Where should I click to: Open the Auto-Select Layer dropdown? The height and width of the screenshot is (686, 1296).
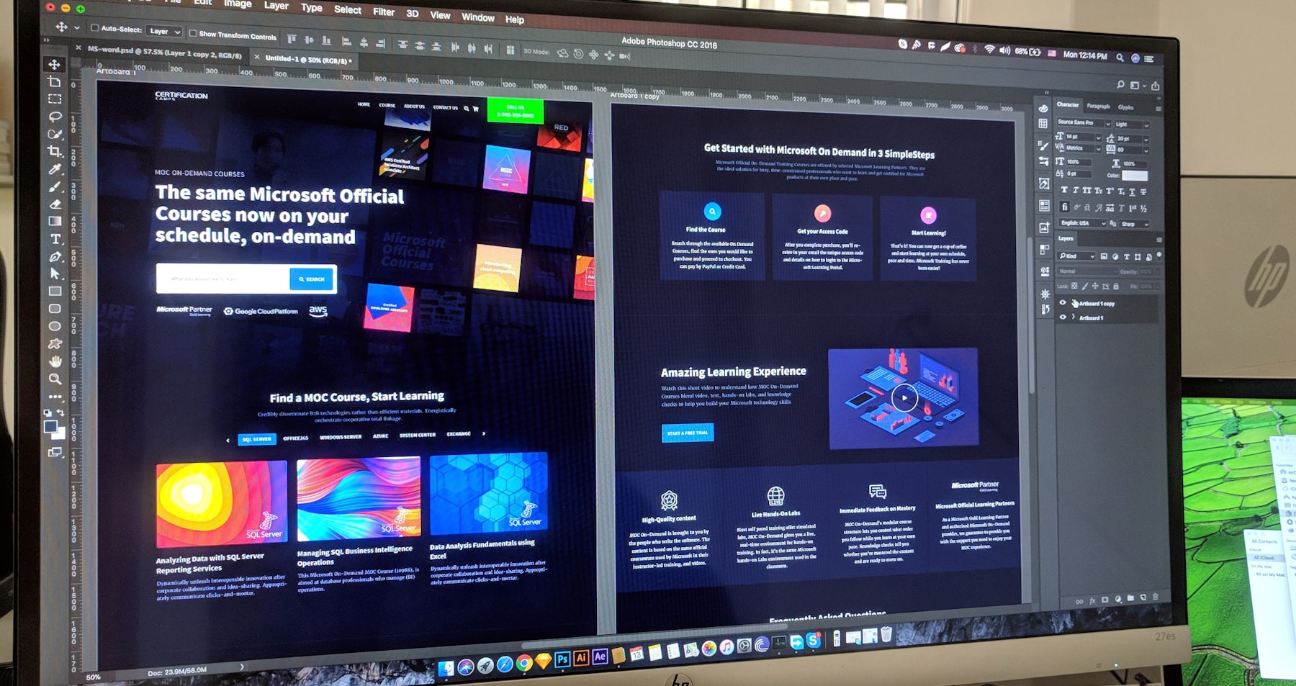point(164,31)
